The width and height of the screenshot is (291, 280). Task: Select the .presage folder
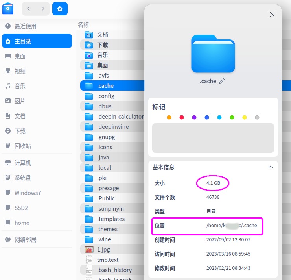[112, 188]
